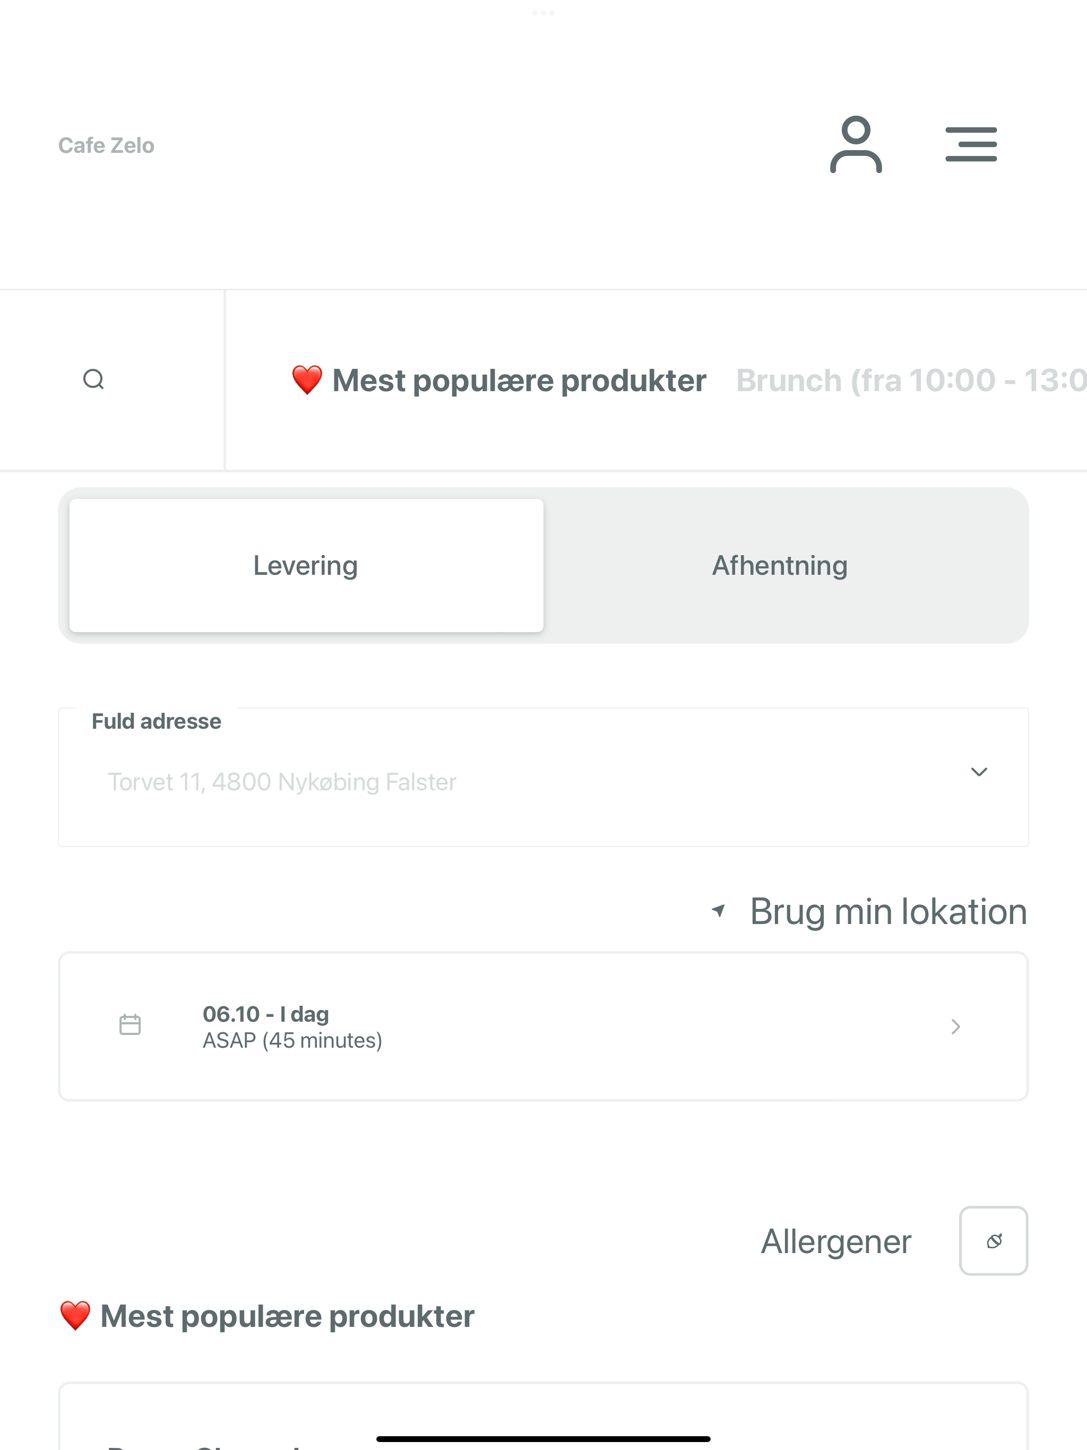
Task: Switch to the Brunch category tab
Action: coord(911,380)
